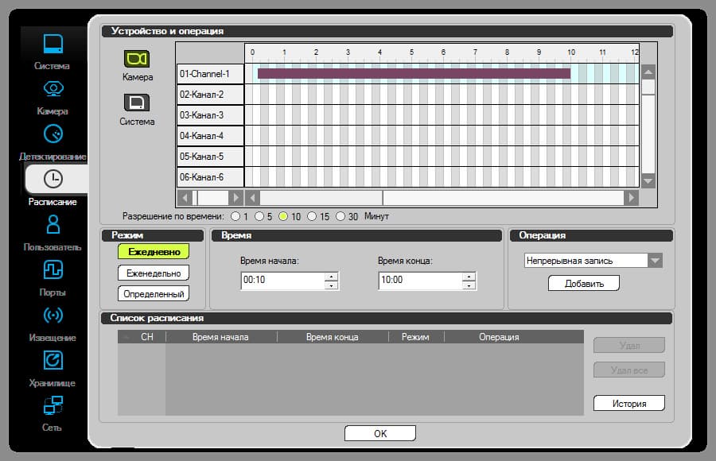Decrease Время конца with down arrow
716x461 pixels.
coord(469,285)
